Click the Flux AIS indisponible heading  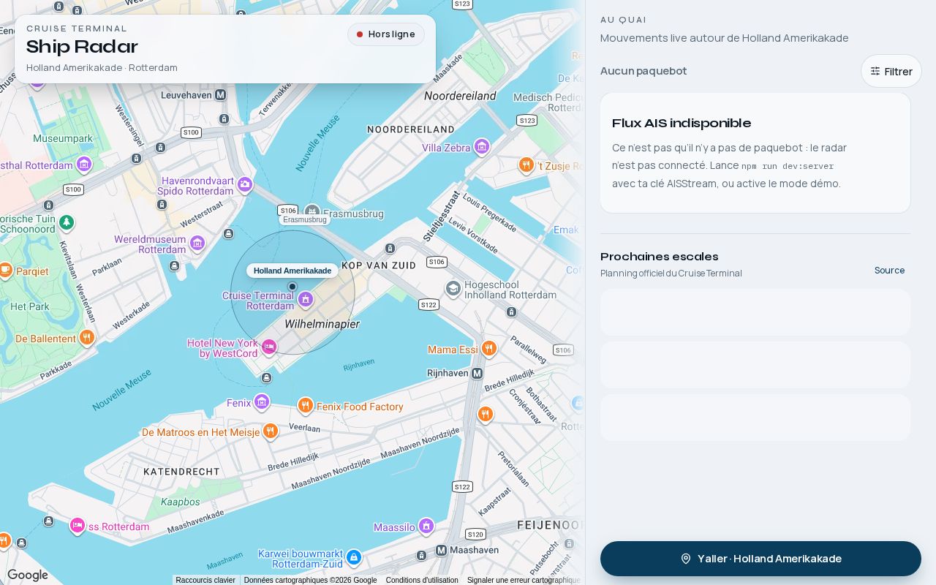[682, 123]
